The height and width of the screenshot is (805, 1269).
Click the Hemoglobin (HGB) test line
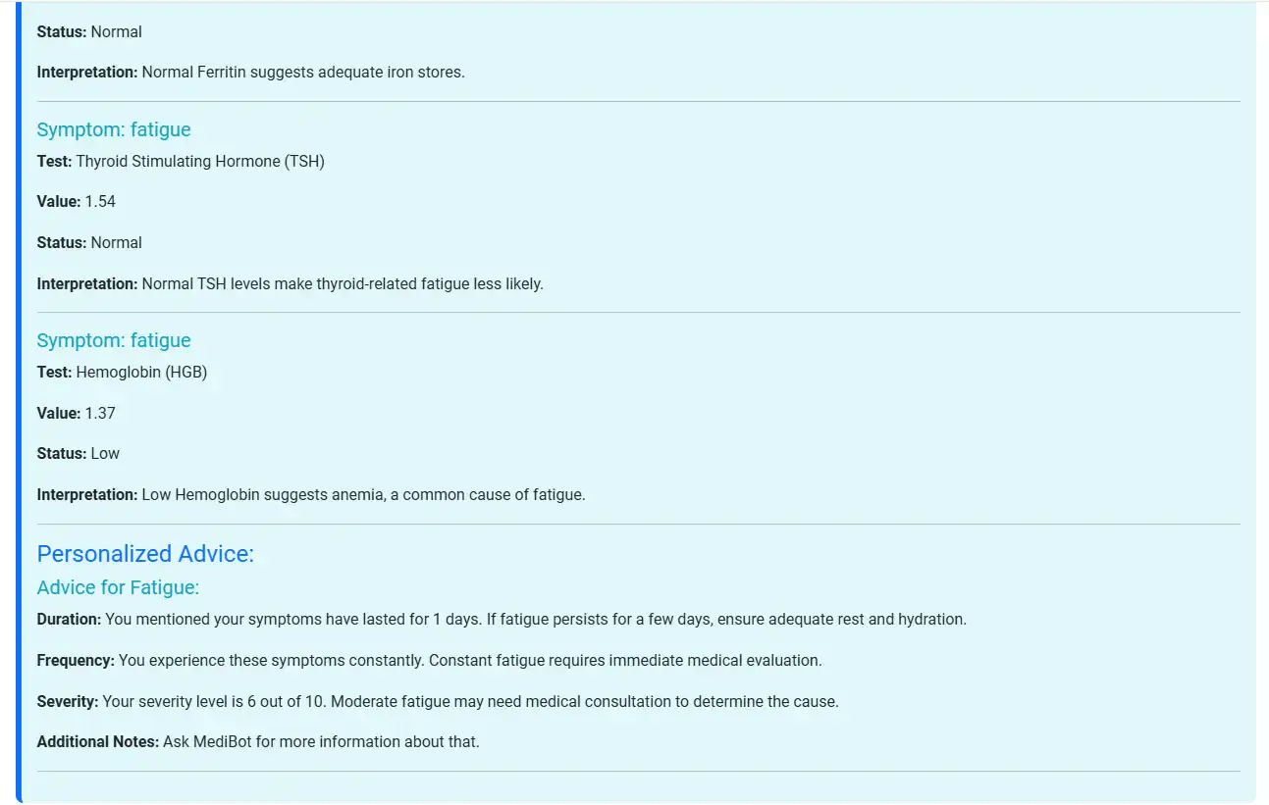(122, 373)
